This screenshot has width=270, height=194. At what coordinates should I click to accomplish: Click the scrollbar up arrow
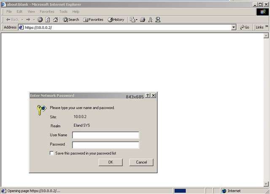tap(266, 35)
